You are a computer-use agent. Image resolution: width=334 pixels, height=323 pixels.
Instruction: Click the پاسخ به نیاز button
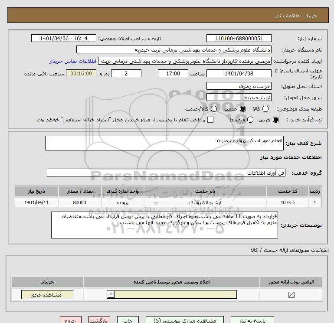tap(252, 320)
